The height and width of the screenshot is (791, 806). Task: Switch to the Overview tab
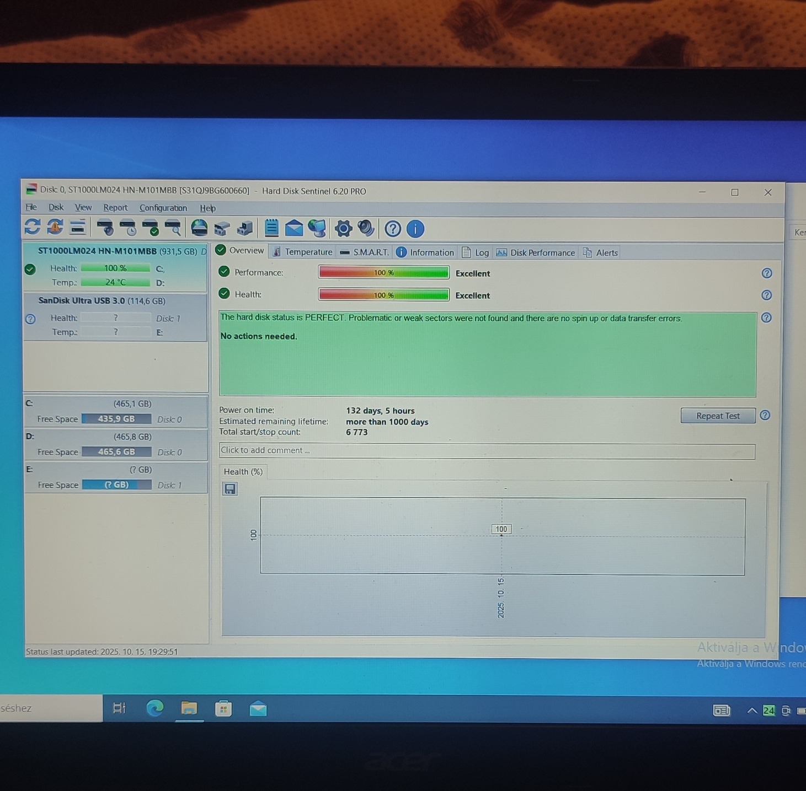(x=240, y=251)
